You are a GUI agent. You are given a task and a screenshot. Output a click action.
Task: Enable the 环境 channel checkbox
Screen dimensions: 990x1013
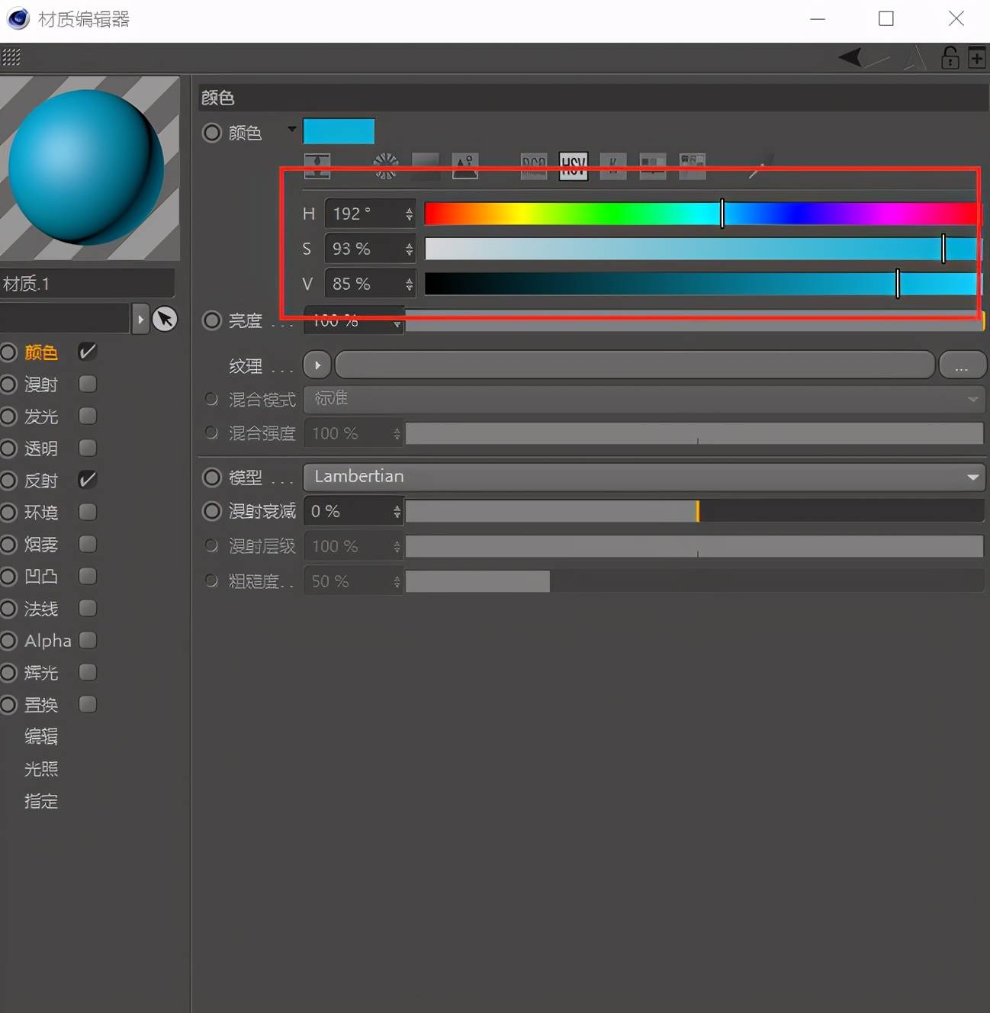[88, 512]
